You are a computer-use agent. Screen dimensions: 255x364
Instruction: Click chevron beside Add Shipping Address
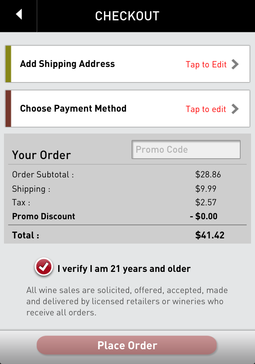pos(235,64)
